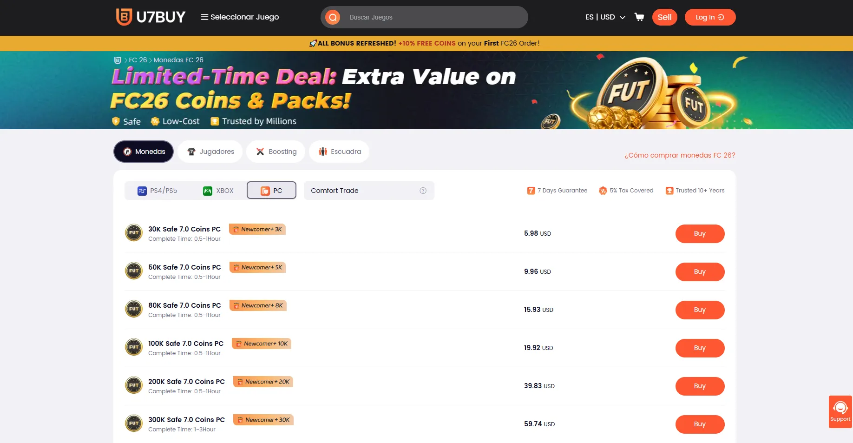Click the Comfort Trade help question mark
The image size is (853, 443).
point(423,191)
